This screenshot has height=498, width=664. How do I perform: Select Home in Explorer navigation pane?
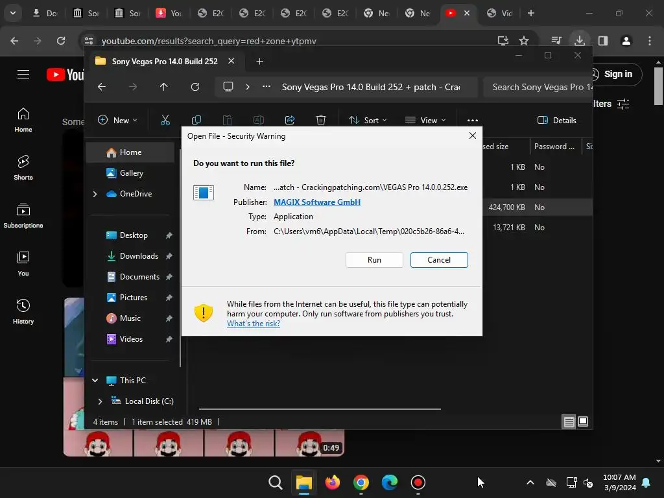[x=130, y=152]
